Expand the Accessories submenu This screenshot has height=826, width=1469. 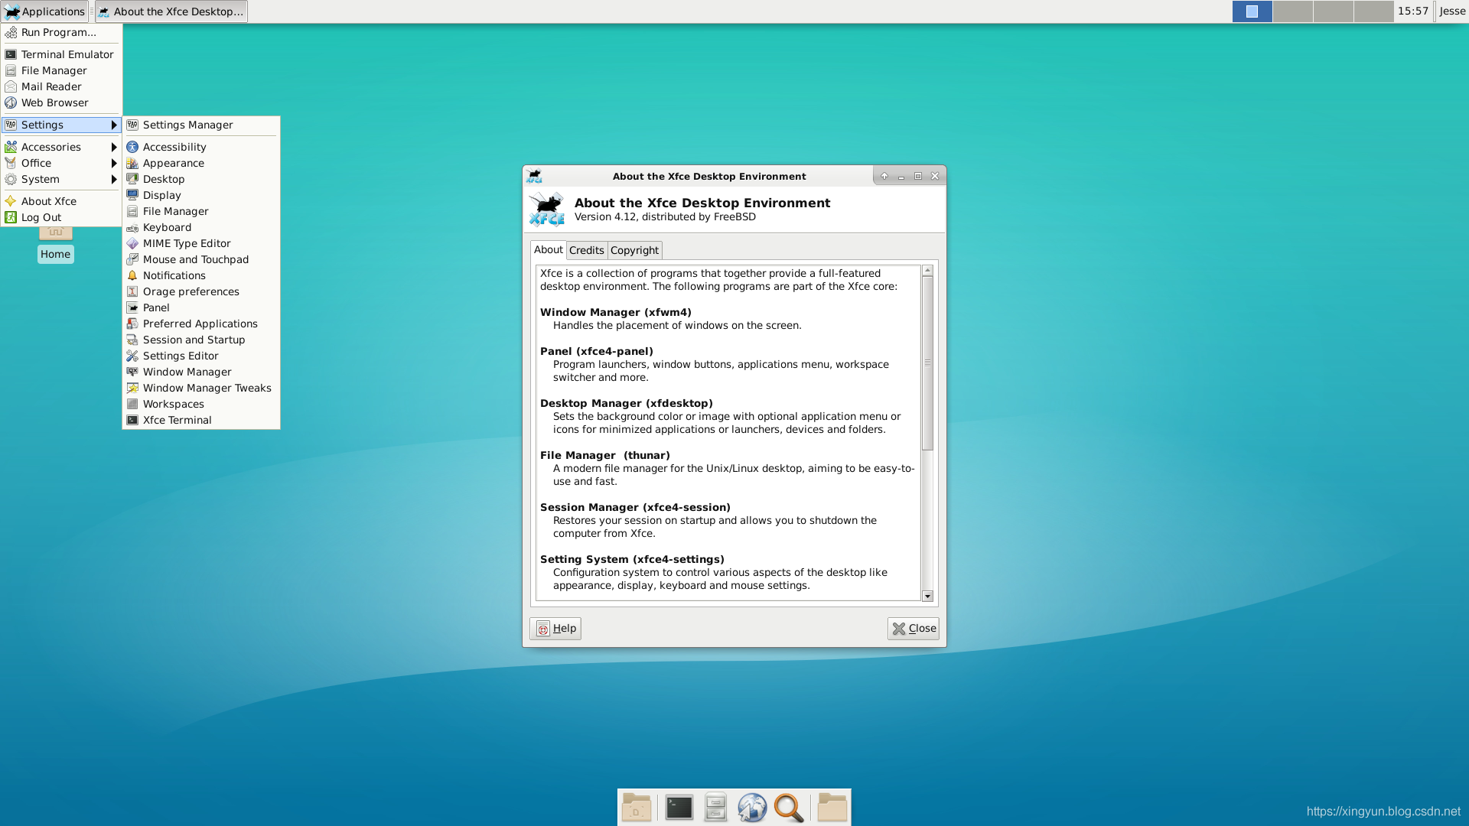pyautogui.click(x=50, y=147)
